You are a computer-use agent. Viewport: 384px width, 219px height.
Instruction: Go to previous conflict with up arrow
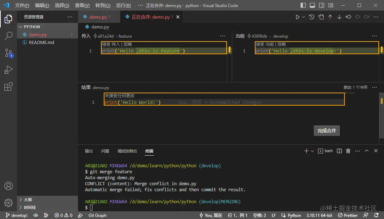pos(330,17)
